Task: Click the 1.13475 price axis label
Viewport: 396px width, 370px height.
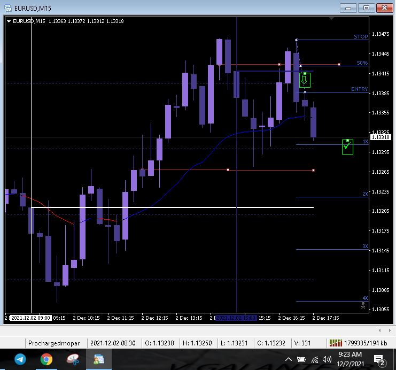Action: 381,34
